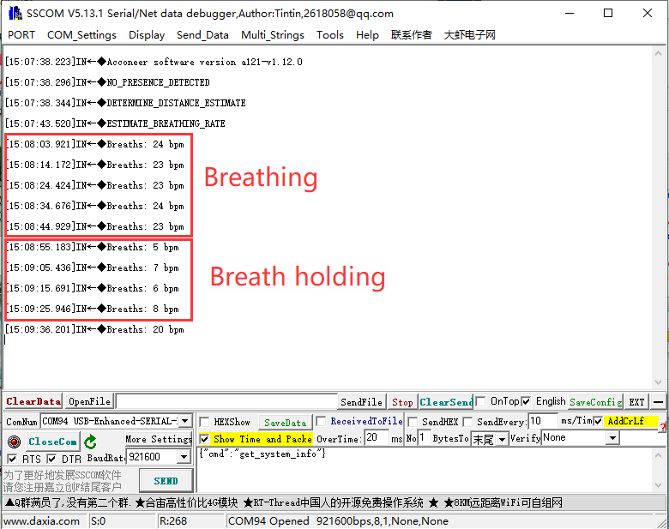The width and height of the screenshot is (669, 529).
Task: Toggle the AddCrLf checkbox
Action: (598, 421)
